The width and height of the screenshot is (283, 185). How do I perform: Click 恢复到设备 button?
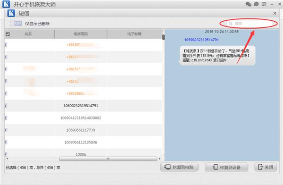(x=226, y=167)
